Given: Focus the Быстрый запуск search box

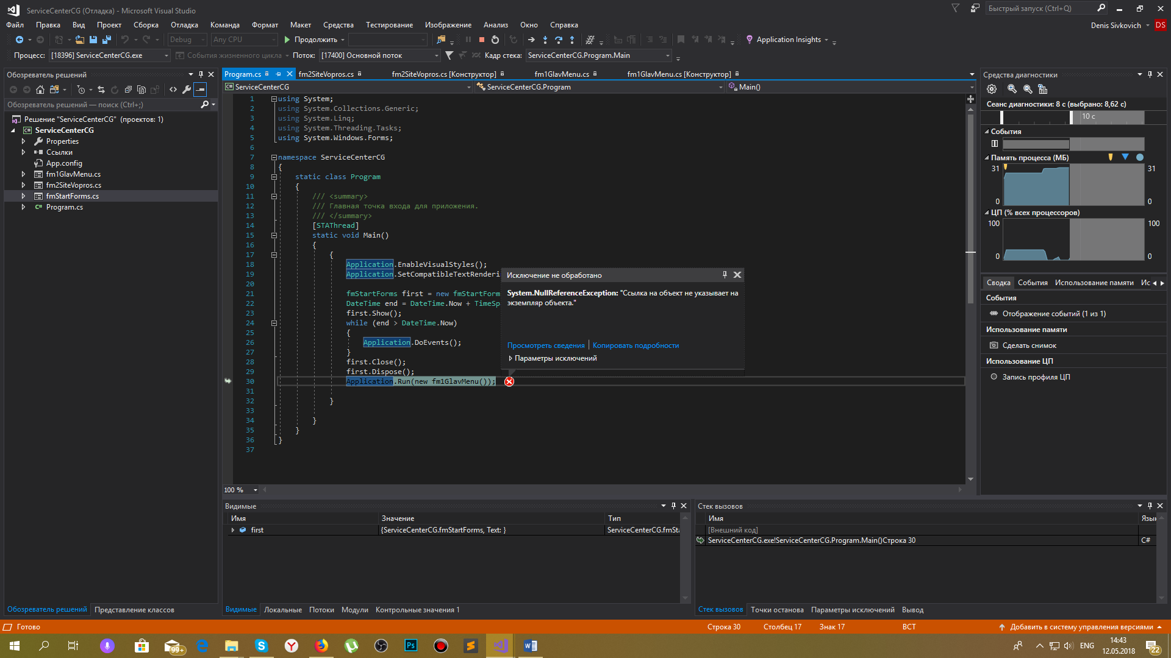Looking at the screenshot, I should click(x=1040, y=9).
